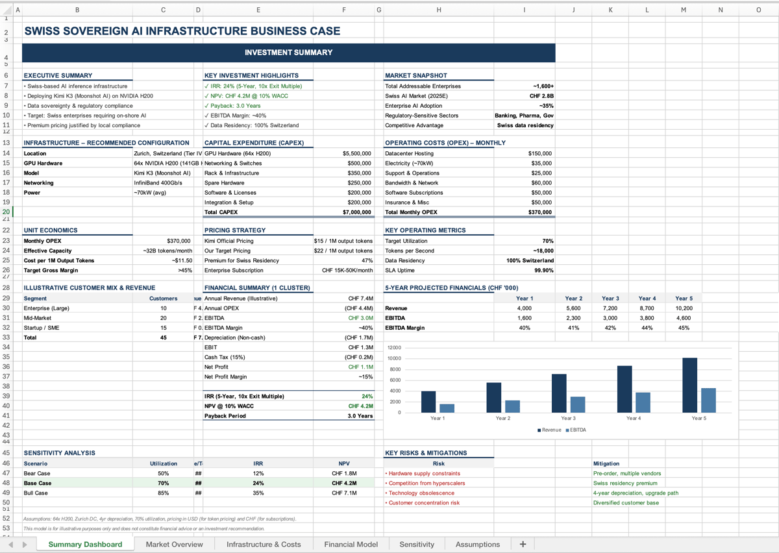Click the Year 1 EBITDA bar in chart
Screen dimensions: 779x553
pyautogui.click(x=447, y=408)
